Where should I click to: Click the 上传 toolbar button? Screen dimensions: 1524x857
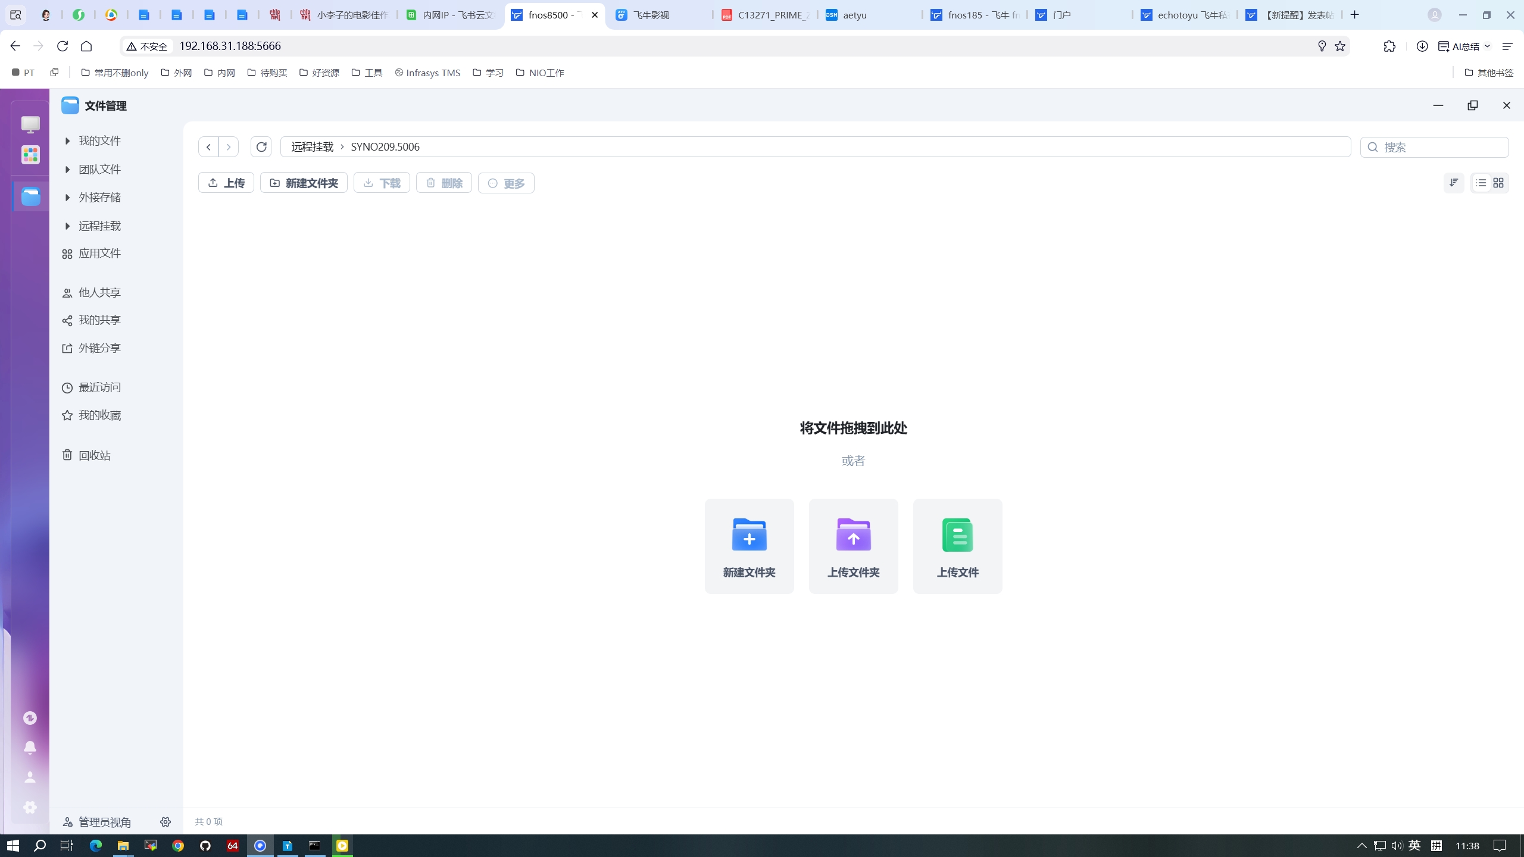click(226, 183)
